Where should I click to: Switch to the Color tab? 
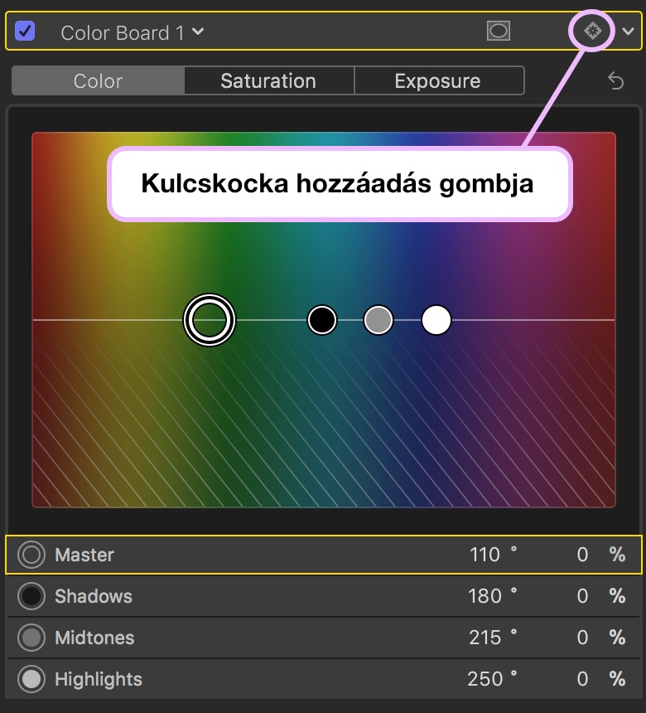[98, 81]
